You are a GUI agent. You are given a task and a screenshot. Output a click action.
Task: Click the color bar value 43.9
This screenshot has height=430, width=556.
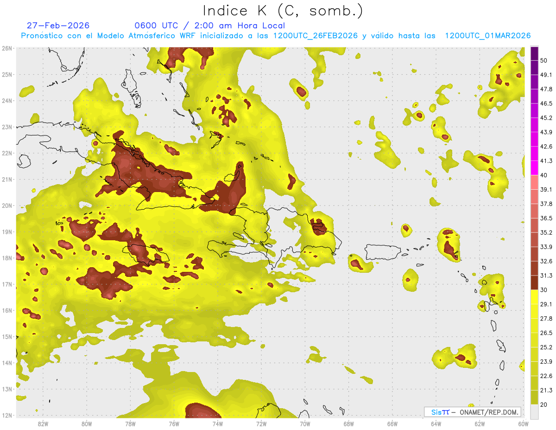546,132
